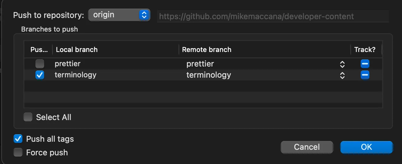This screenshot has height=164, width=402.
Task: Open remote branch selector for prettier
Action: tap(342, 64)
